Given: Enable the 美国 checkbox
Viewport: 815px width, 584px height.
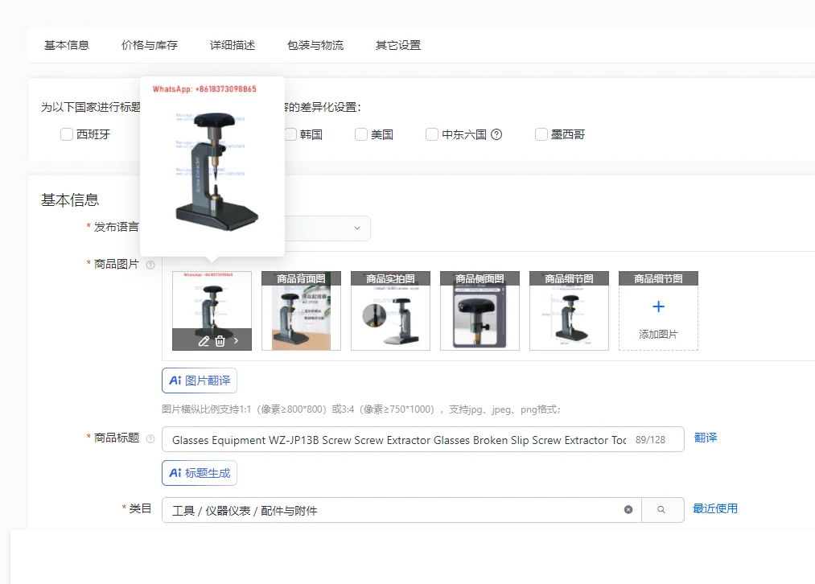Looking at the screenshot, I should point(361,134).
